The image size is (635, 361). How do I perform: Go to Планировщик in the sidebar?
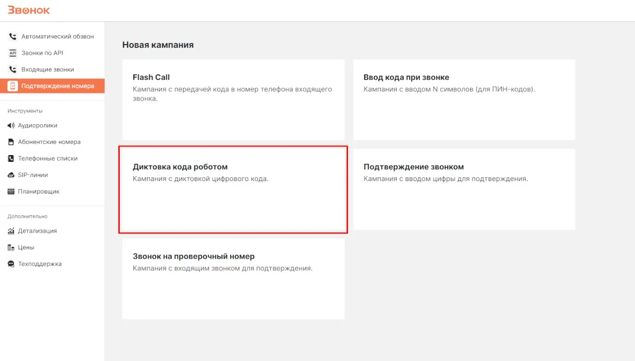[x=38, y=192]
